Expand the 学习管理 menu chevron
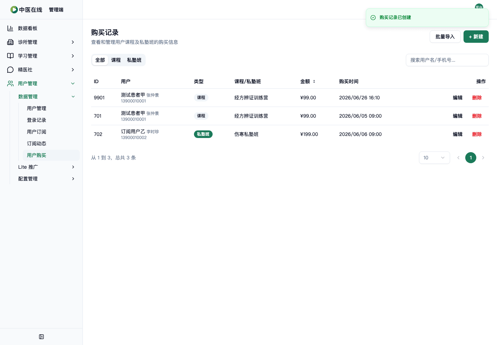The height and width of the screenshot is (345, 497). [x=73, y=56]
